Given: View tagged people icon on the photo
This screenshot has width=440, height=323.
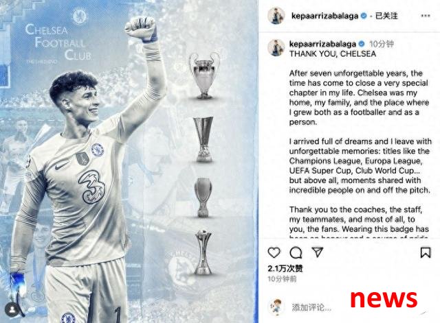Looking at the screenshot, I should click(12, 309).
